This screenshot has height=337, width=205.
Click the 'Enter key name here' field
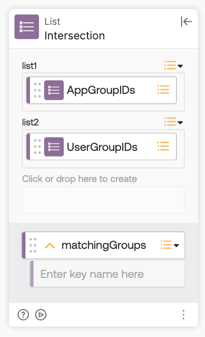coord(108,274)
